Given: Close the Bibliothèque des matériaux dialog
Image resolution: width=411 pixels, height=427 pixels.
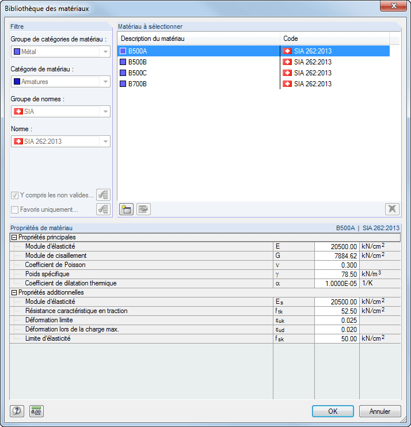Looking at the screenshot, I should point(394,6).
